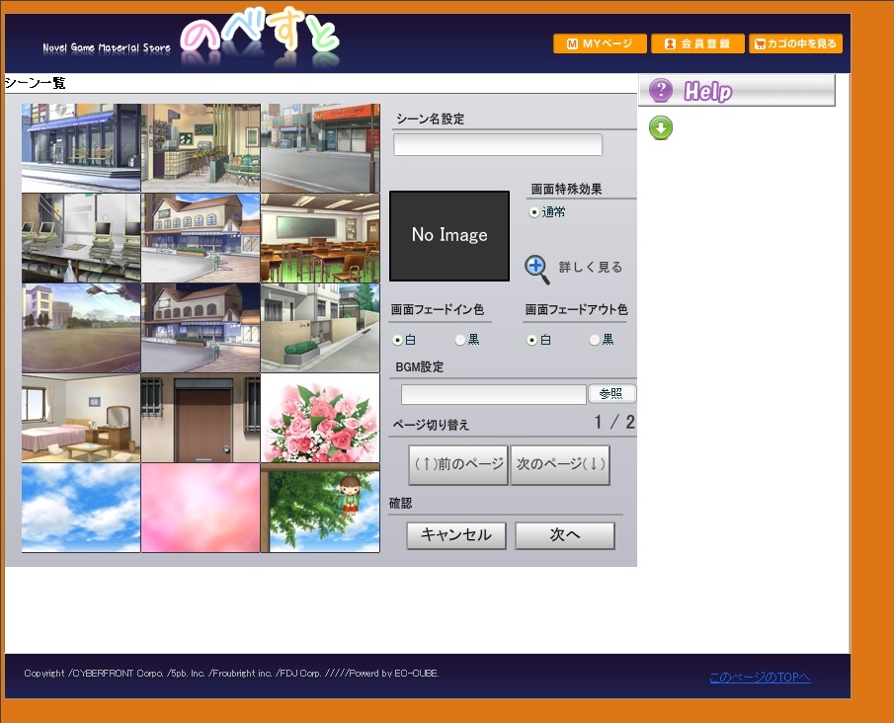Click the Help banner text
Viewport: 894px width, 723px height.
(x=707, y=91)
